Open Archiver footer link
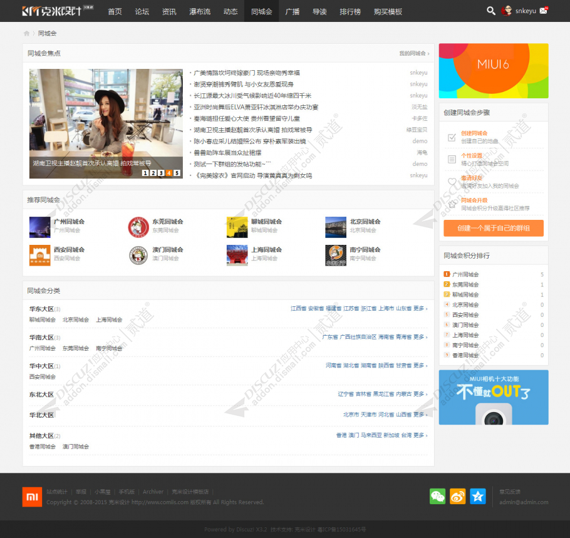This screenshot has width=570, height=538. click(153, 492)
